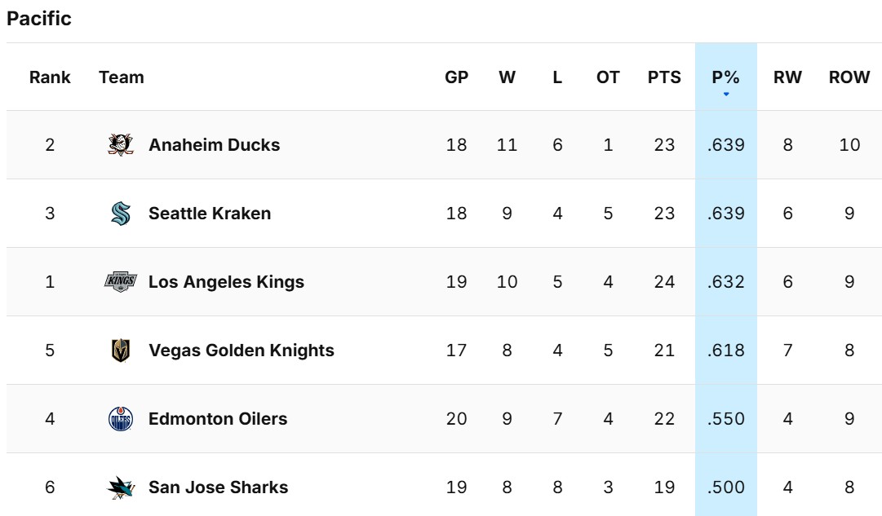The image size is (882, 516).
Task: Click the San Jose Sharks logo
Action: [121, 487]
